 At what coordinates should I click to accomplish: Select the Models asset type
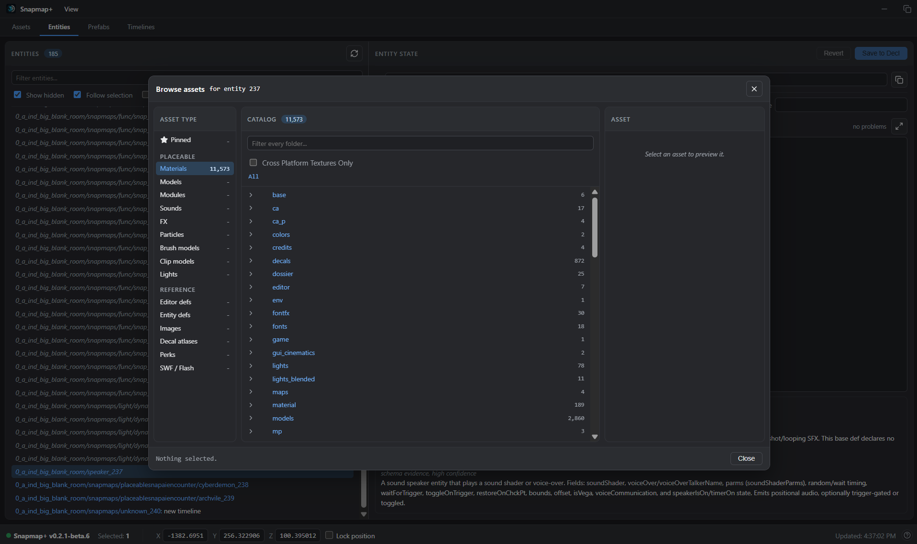tap(195, 182)
